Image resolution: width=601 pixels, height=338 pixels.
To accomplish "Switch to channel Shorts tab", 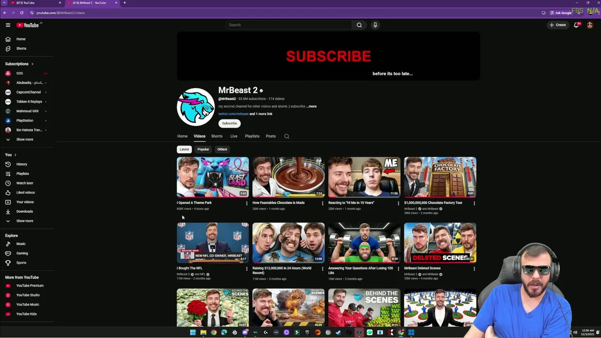I will 216,136.
